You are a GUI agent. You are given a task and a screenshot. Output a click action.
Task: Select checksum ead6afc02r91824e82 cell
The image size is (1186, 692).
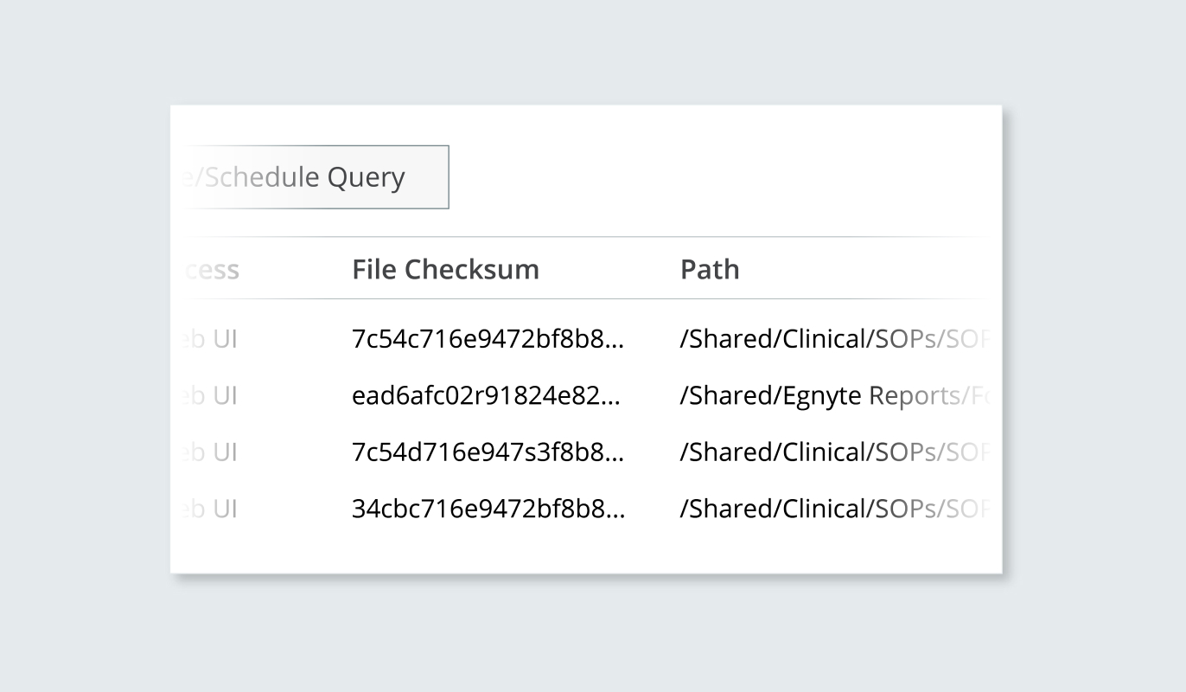click(x=478, y=396)
